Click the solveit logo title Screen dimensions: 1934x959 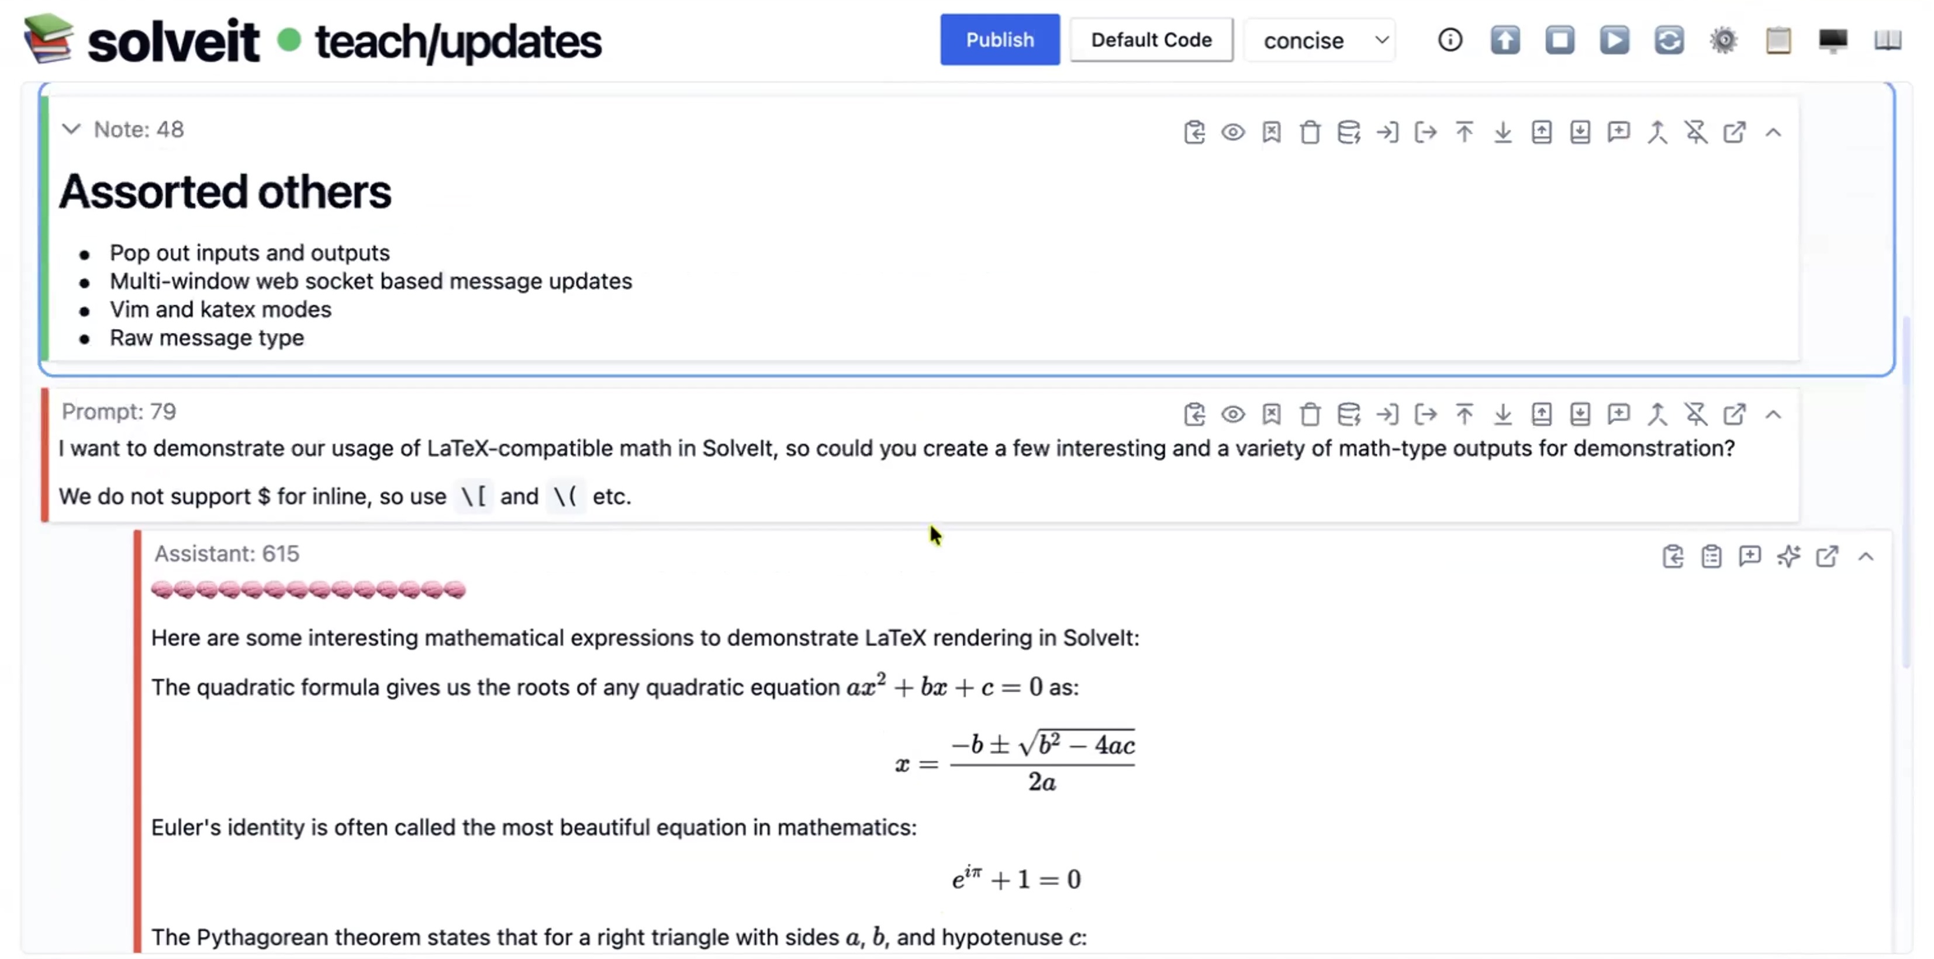172,41
